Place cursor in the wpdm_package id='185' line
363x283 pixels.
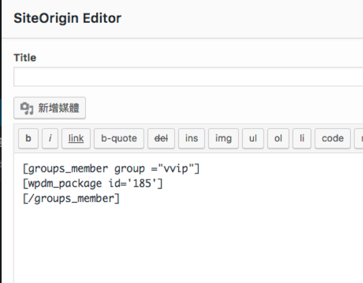tap(92, 184)
